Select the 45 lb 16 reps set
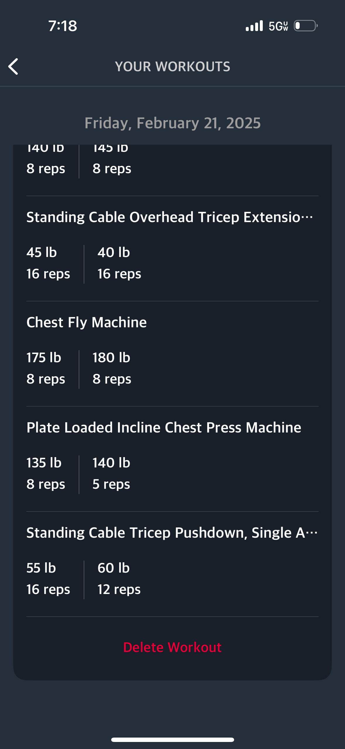The width and height of the screenshot is (345, 749). [48, 263]
